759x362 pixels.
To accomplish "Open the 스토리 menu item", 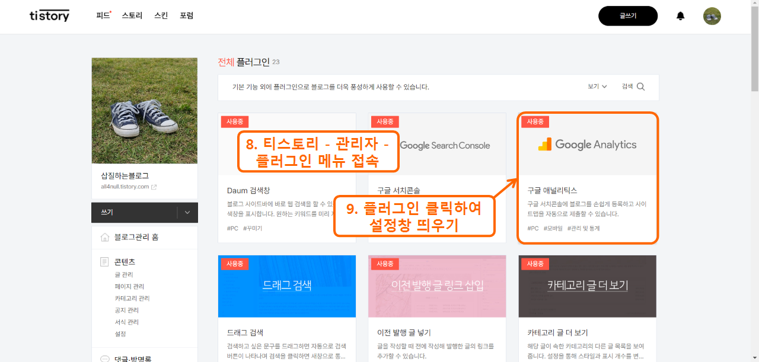I will [x=131, y=15].
